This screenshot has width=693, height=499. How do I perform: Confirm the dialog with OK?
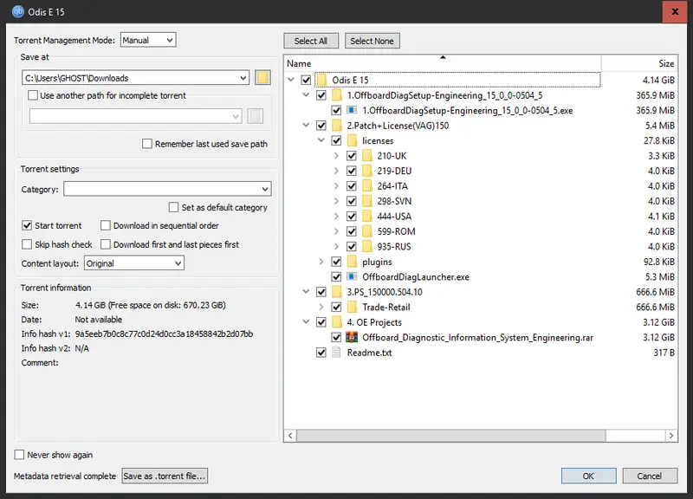[588, 476]
